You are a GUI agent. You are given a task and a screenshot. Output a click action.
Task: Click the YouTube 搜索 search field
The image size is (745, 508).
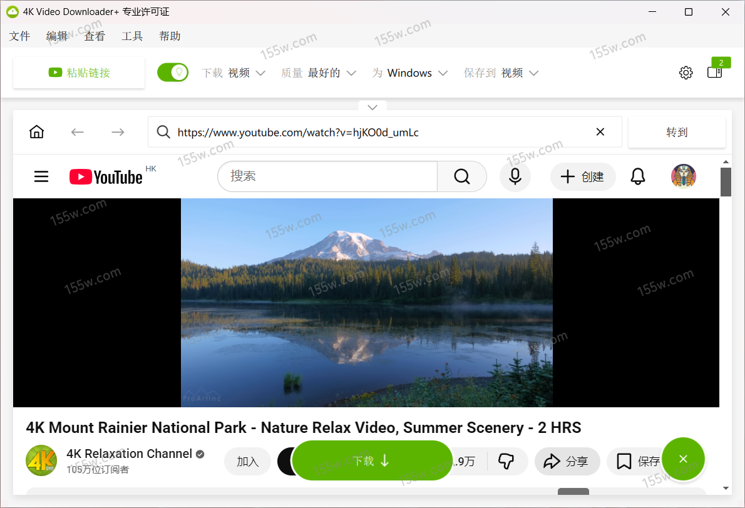click(327, 177)
